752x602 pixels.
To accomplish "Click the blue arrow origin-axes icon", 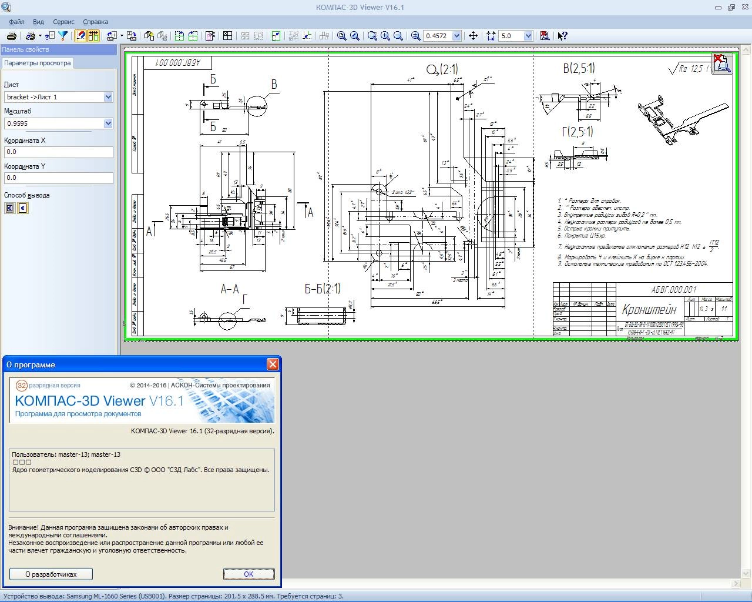I will (x=307, y=36).
